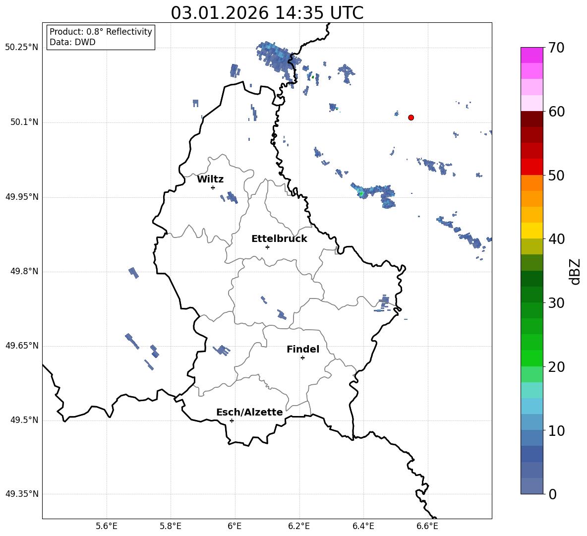Click the 40 value on colorbar
Screen dimensions: 587x536
tap(556, 239)
